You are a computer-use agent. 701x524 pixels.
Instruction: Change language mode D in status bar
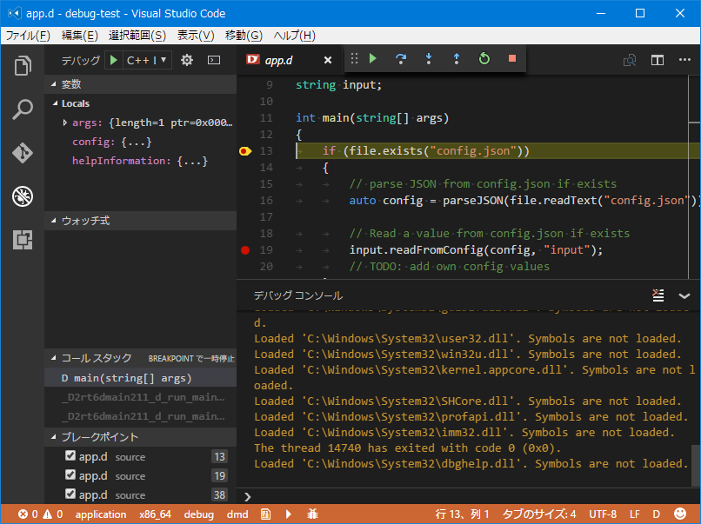pos(657,514)
